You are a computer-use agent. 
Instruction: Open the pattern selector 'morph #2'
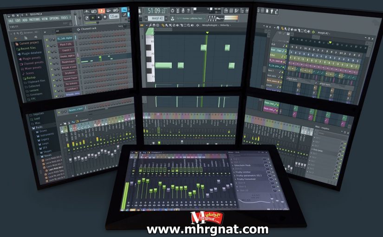pos(156,18)
